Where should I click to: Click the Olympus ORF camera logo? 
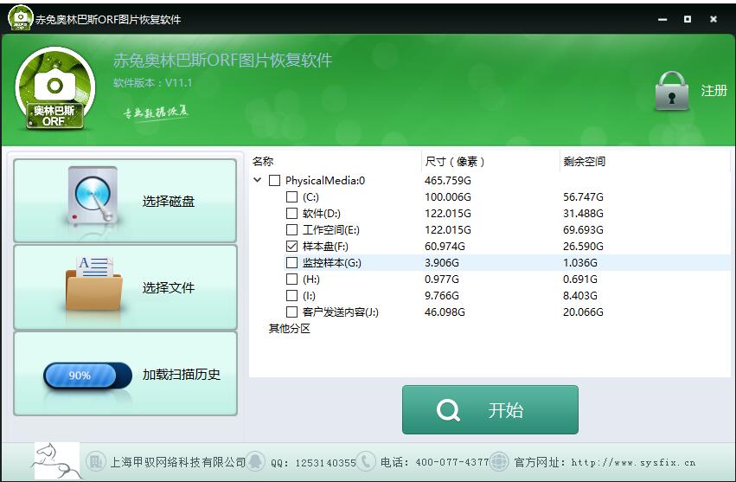(54, 89)
